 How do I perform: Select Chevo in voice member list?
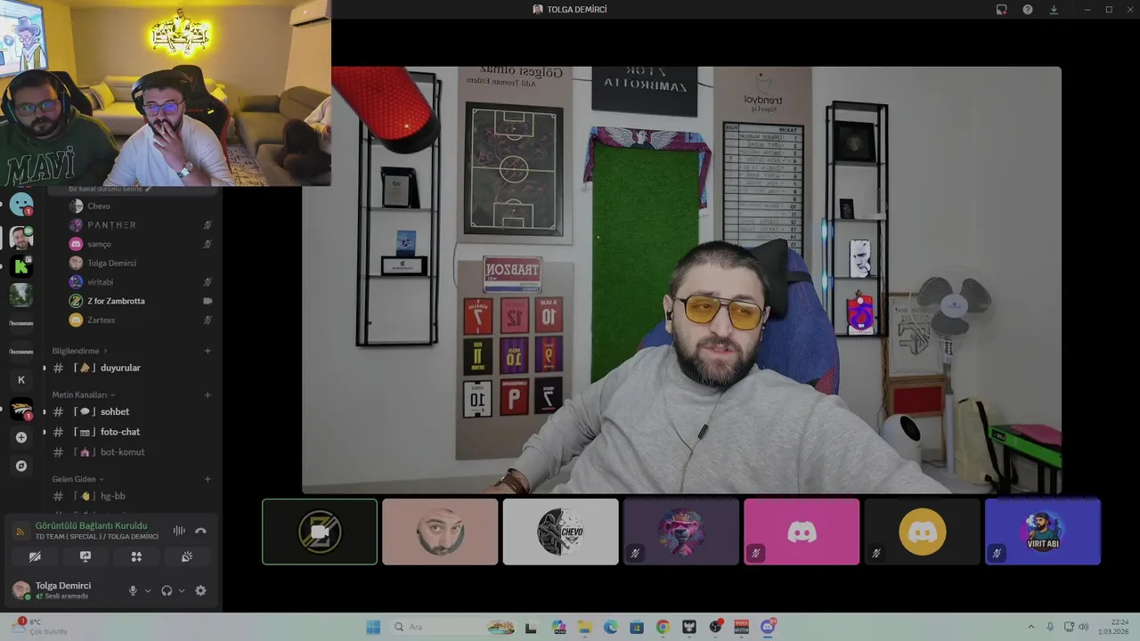coord(140,207)
